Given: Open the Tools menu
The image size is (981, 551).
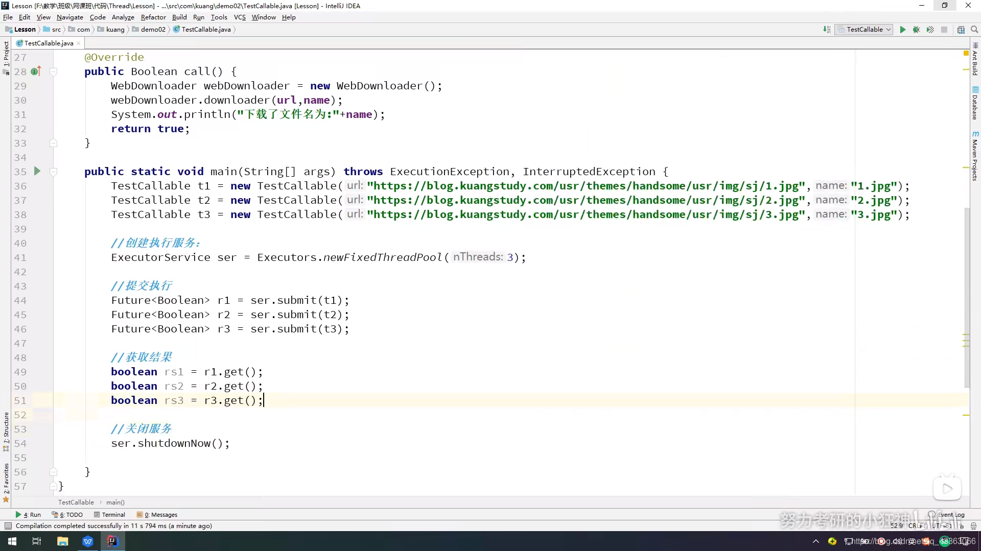Looking at the screenshot, I should coord(219,17).
